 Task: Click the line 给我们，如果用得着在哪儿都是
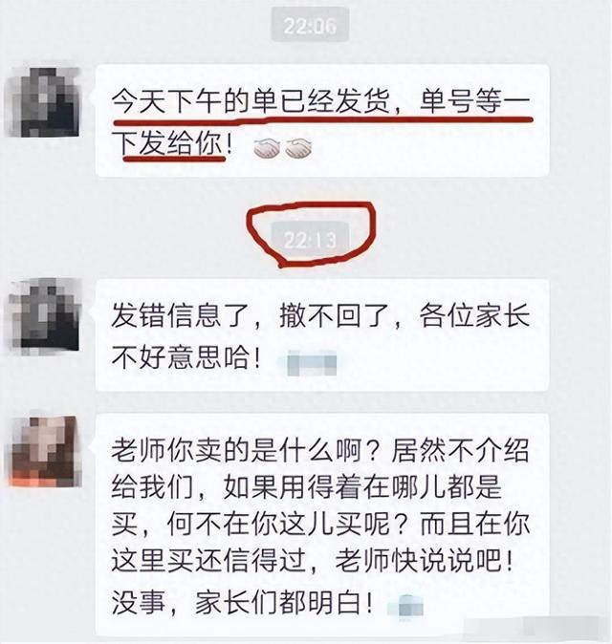(307, 488)
